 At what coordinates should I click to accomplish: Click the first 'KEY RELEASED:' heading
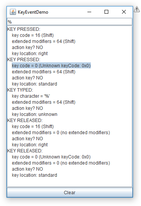pyautogui.click(x=25, y=120)
